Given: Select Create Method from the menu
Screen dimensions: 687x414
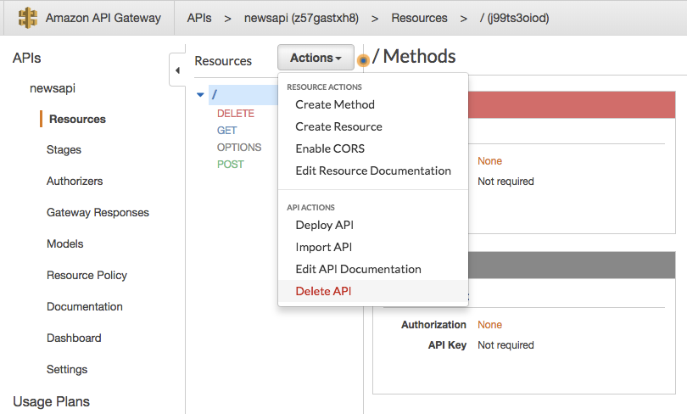Looking at the screenshot, I should coord(335,104).
